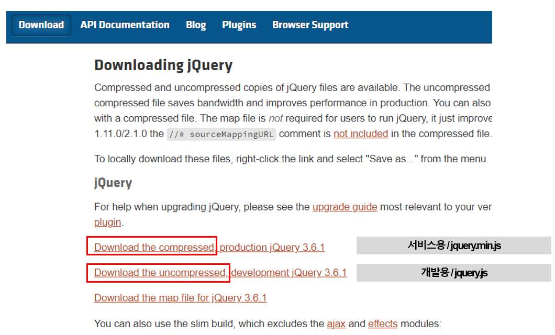Open the ajax module link
This screenshot has height=335, width=555.
point(336,323)
